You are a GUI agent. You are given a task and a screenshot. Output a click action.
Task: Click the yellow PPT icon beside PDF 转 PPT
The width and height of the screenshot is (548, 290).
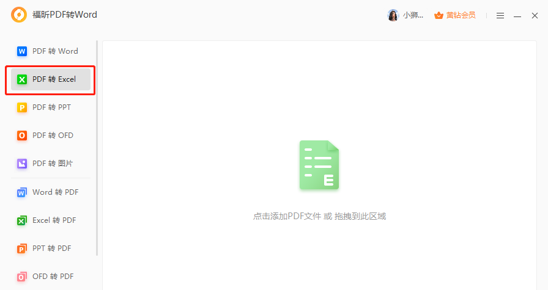tap(21, 107)
